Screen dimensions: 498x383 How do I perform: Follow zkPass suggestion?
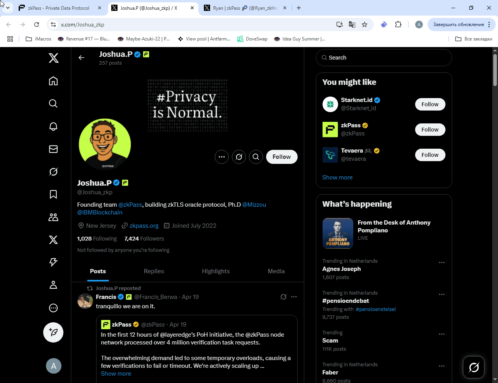pyautogui.click(x=430, y=130)
